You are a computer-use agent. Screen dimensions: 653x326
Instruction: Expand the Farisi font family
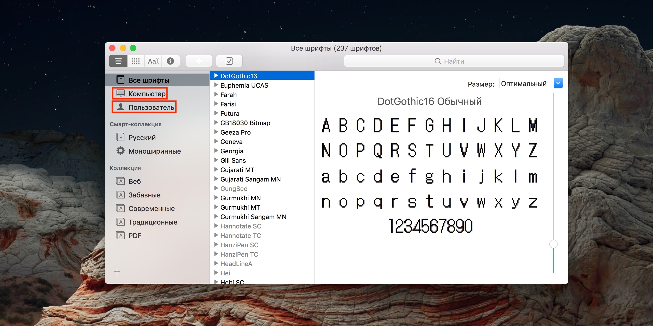click(x=216, y=104)
